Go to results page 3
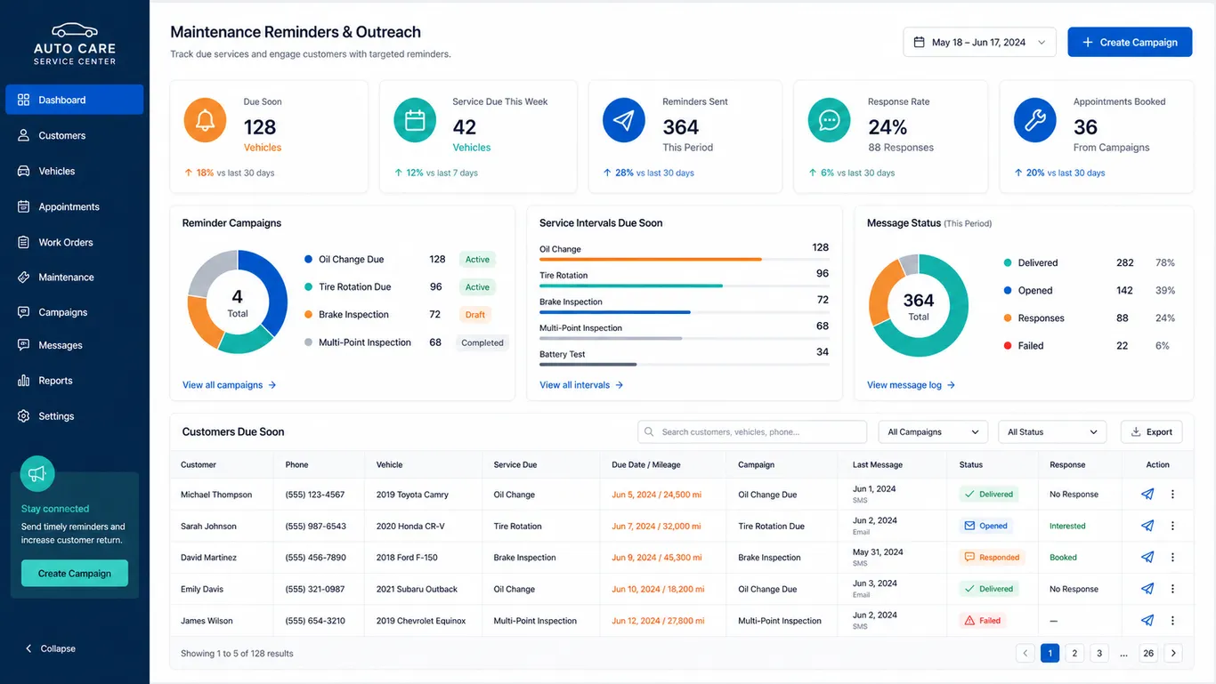This screenshot has width=1216, height=684. pyautogui.click(x=1099, y=654)
